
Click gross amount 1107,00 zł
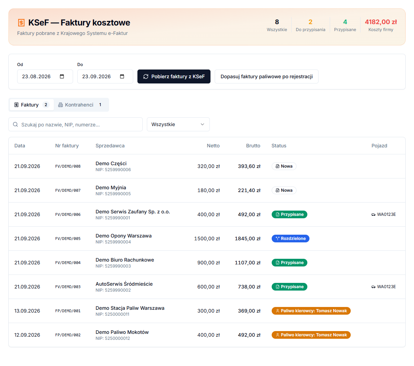pyautogui.click(x=248, y=263)
